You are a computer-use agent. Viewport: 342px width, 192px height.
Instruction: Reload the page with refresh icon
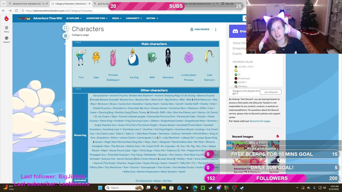(16, 11)
